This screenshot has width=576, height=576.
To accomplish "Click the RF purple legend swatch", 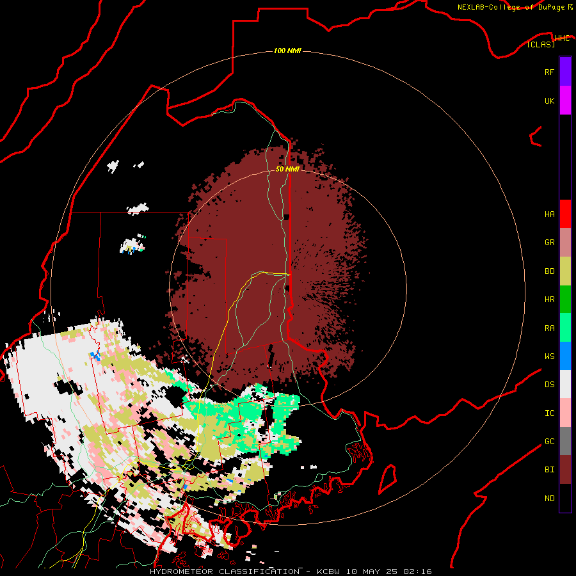I will click(x=565, y=72).
